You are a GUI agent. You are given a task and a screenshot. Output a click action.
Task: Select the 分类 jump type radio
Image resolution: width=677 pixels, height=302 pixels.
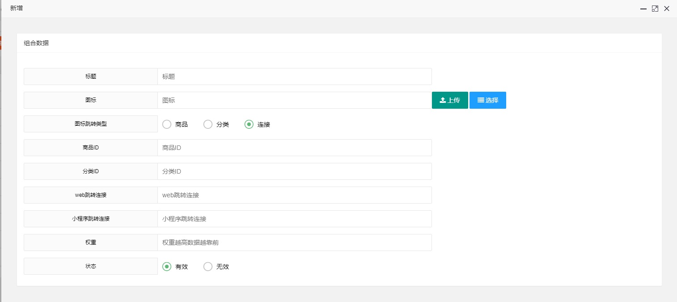(x=208, y=124)
